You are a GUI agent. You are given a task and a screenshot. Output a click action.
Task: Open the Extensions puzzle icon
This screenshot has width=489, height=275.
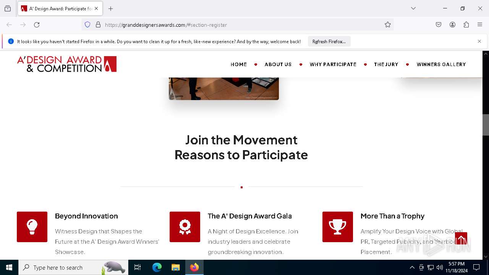click(466, 25)
